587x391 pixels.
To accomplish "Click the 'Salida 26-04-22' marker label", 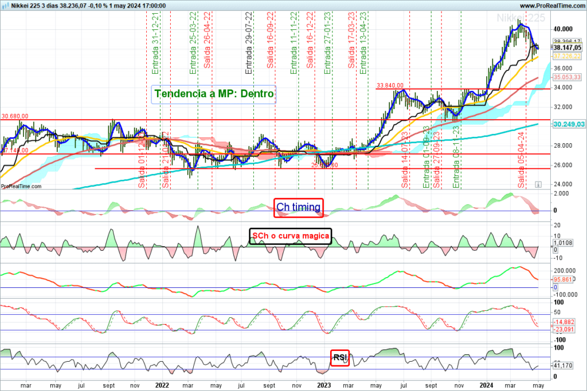I will pyautogui.click(x=207, y=40).
